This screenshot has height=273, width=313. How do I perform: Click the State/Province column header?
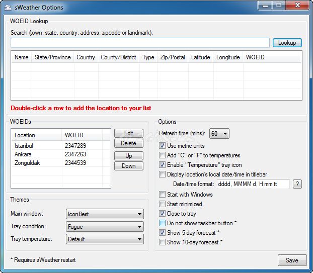(53, 57)
